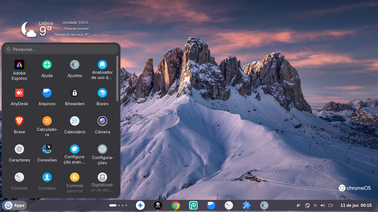Switch to the second workspace dot

click(119, 205)
